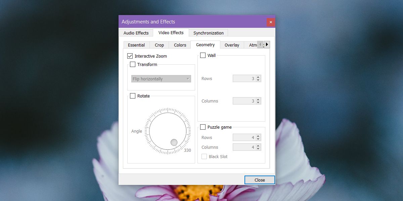Image resolution: width=403 pixels, height=201 pixels.
Task: Click the Close button
Action: point(260,180)
